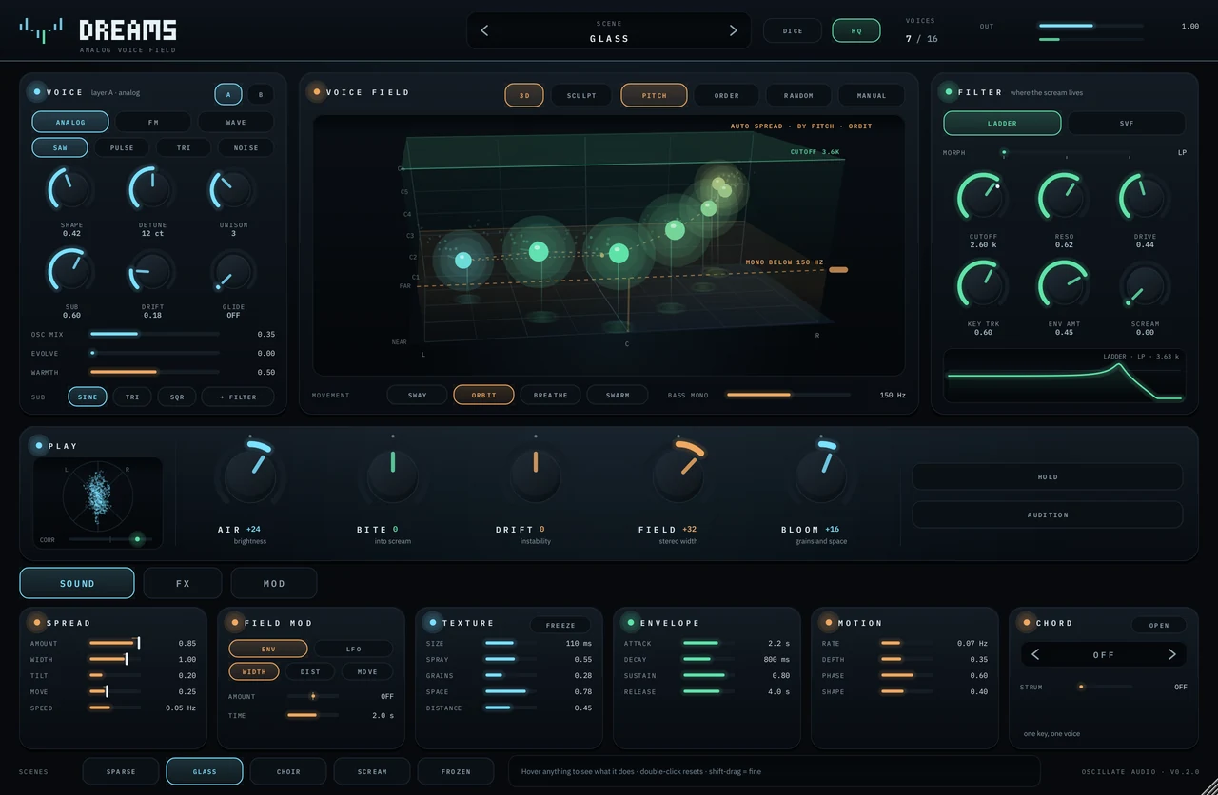Image resolution: width=1218 pixels, height=795 pixels.
Task: Toggle the Spread module indicator dot
Action: click(x=37, y=623)
